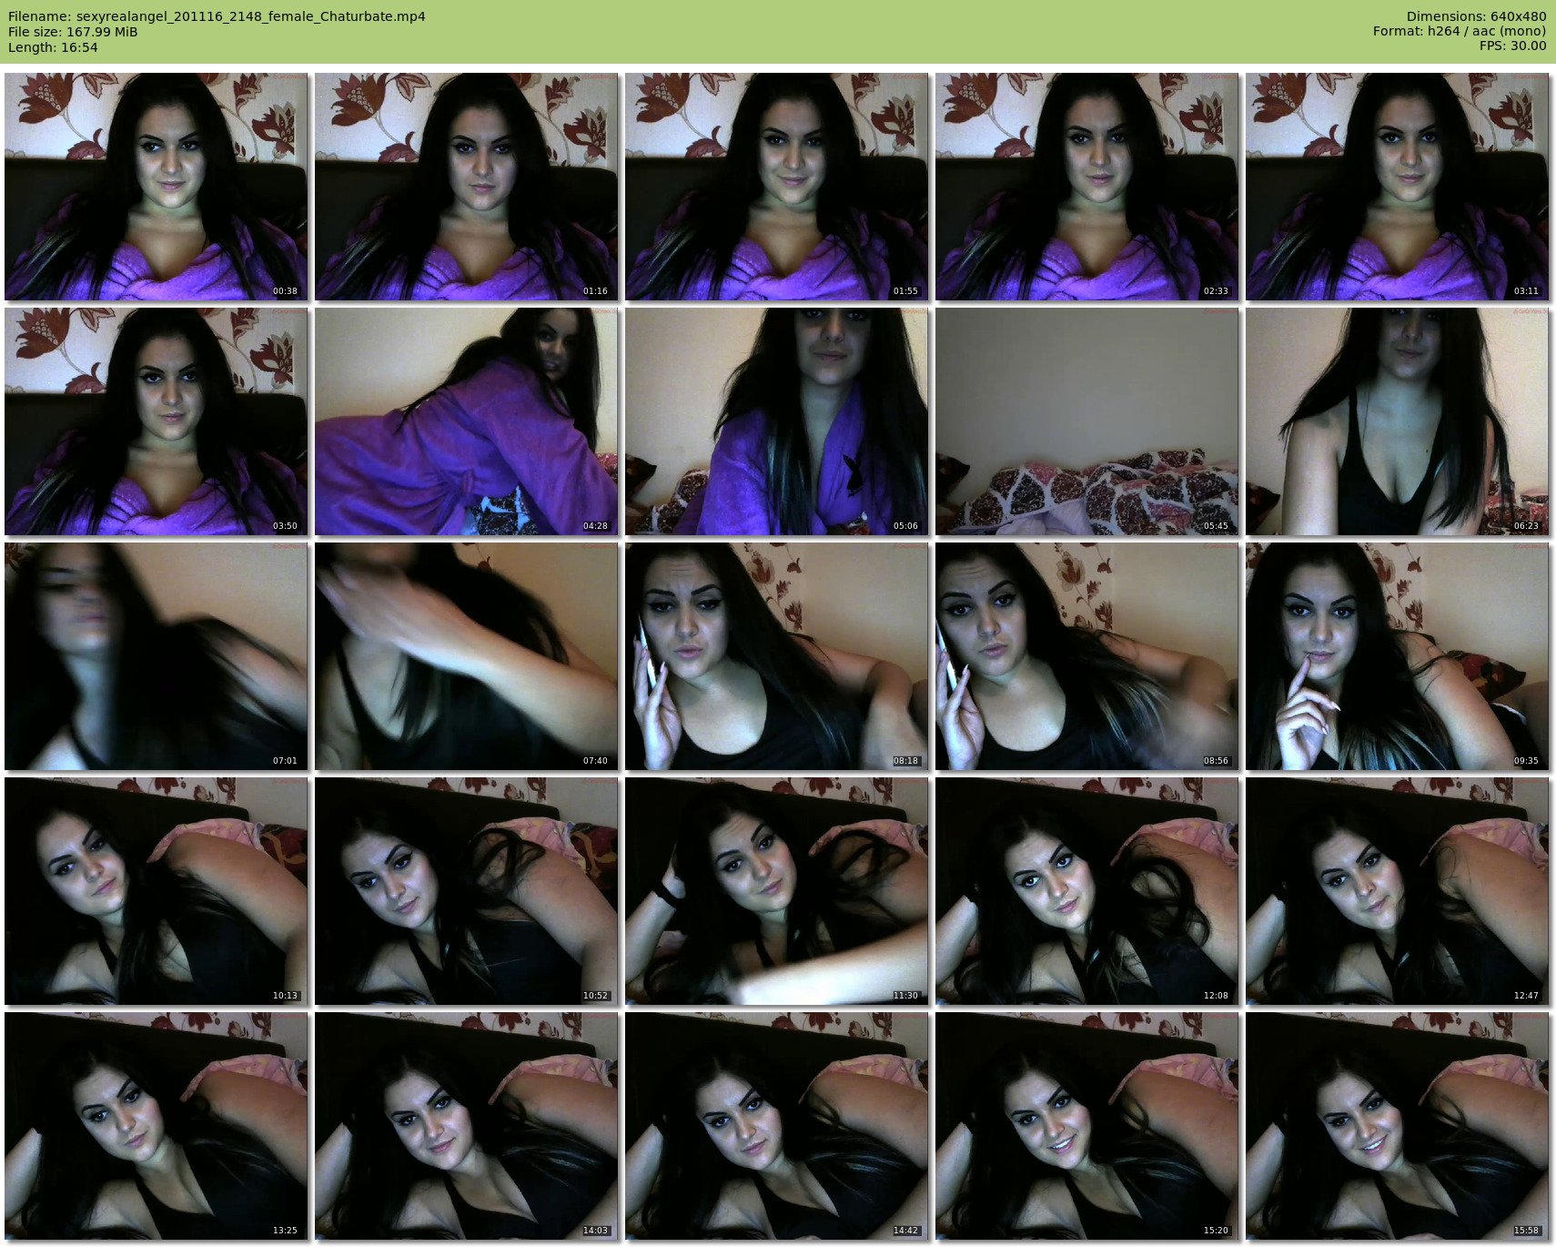This screenshot has height=1247, width=1556.
Task: Open the thumbnail at 11:30
Action: click(x=776, y=891)
